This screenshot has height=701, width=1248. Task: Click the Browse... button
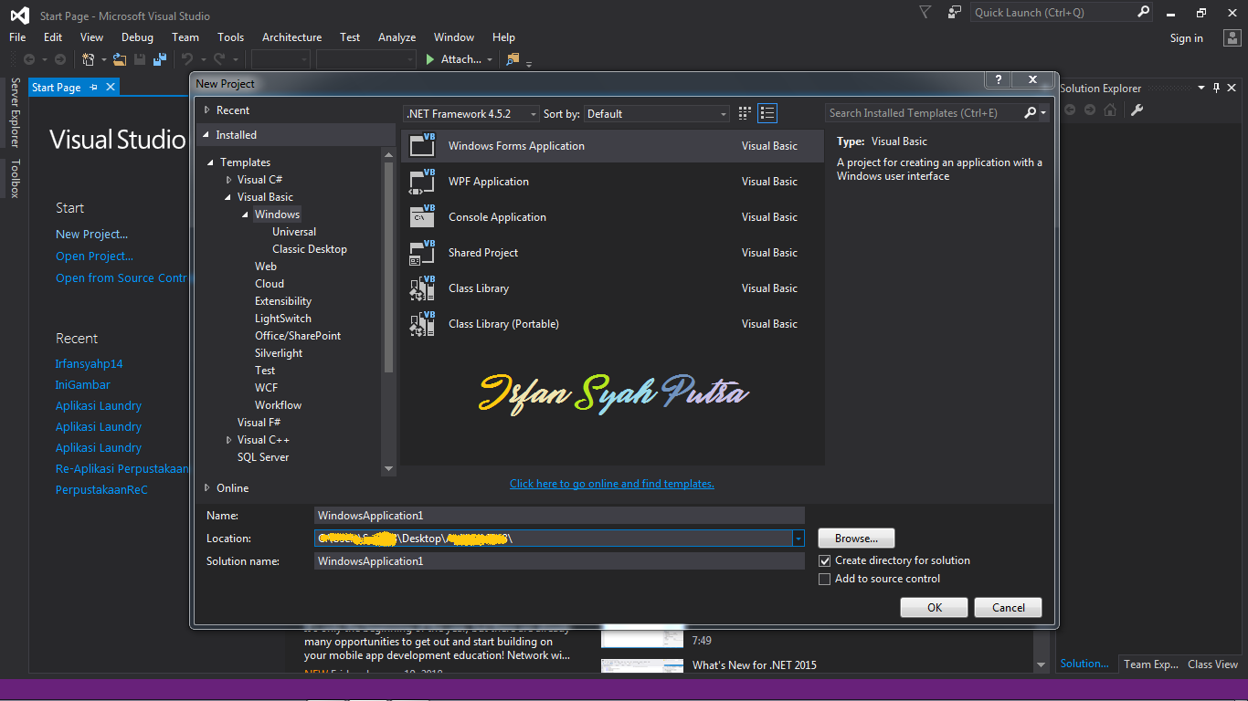(856, 539)
